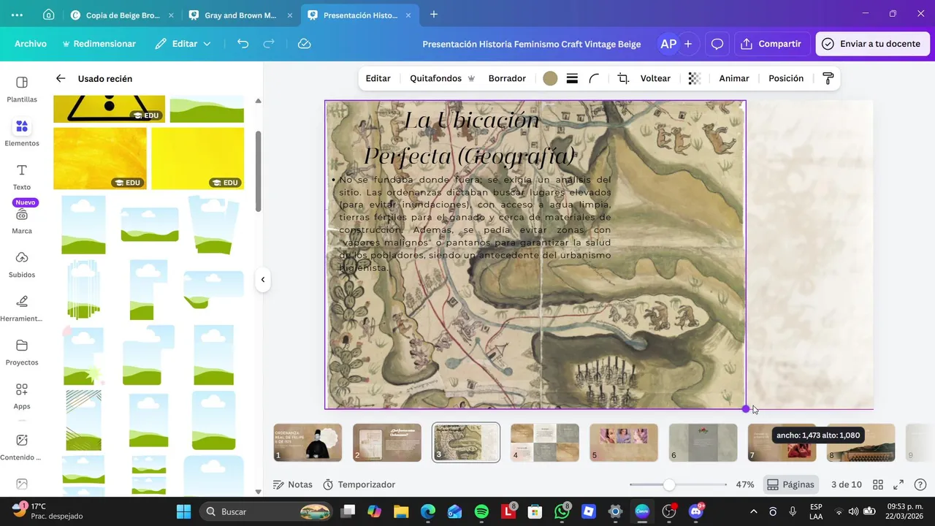Select slide 2 thumbnail
The width and height of the screenshot is (935, 526).
(x=387, y=442)
